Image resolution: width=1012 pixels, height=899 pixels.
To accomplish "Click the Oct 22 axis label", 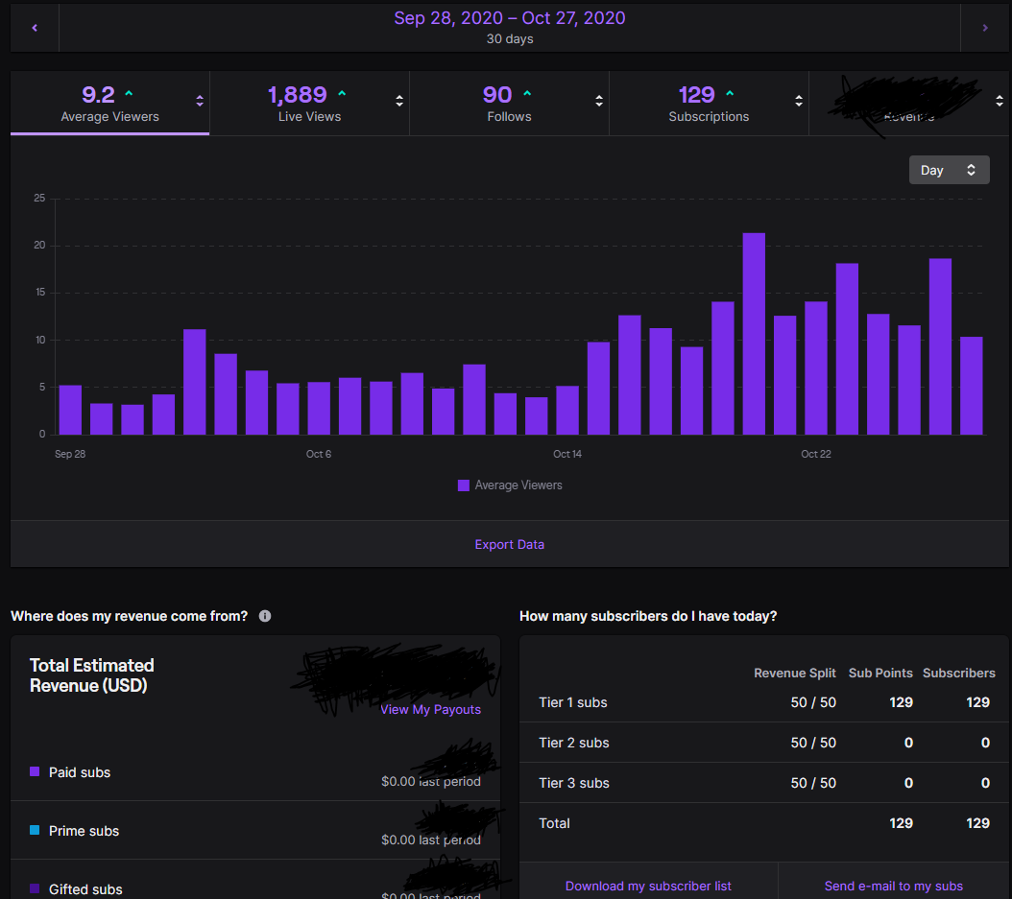I will coord(816,454).
